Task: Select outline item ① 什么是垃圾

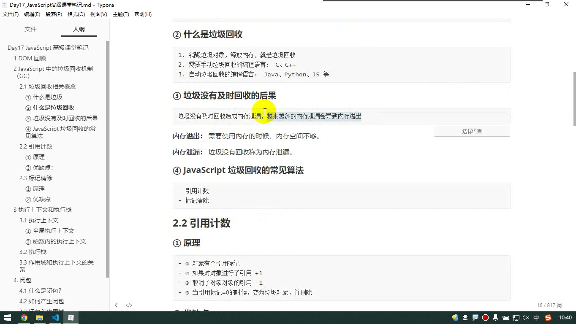Action: (x=44, y=97)
